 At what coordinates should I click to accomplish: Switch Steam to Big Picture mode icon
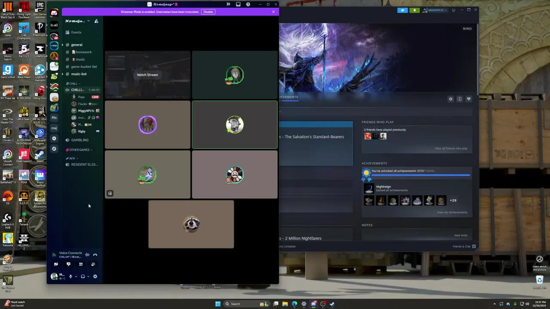click(453, 10)
